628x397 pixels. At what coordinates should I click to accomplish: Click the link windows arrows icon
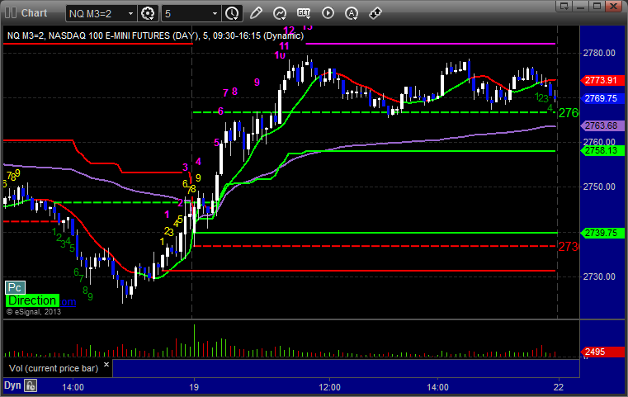coord(375,13)
